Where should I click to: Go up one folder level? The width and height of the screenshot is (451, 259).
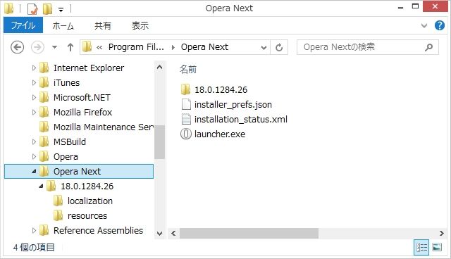click(x=70, y=47)
